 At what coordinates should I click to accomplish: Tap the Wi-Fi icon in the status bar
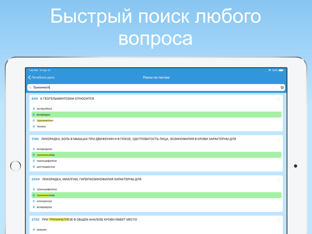[x=270, y=70]
